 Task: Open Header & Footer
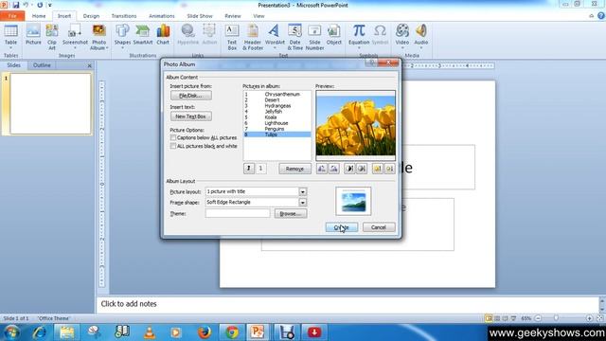(253, 37)
